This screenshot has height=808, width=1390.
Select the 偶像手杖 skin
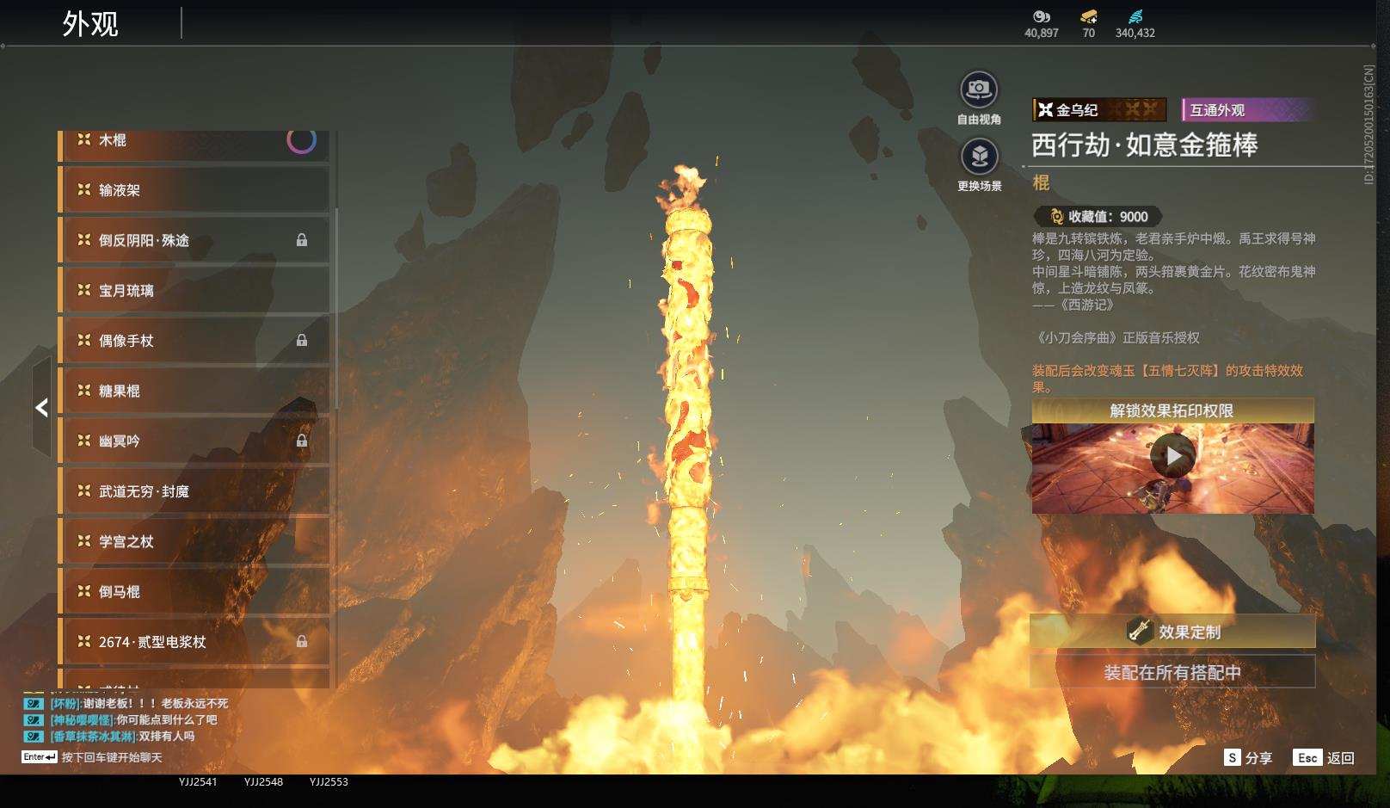(194, 340)
